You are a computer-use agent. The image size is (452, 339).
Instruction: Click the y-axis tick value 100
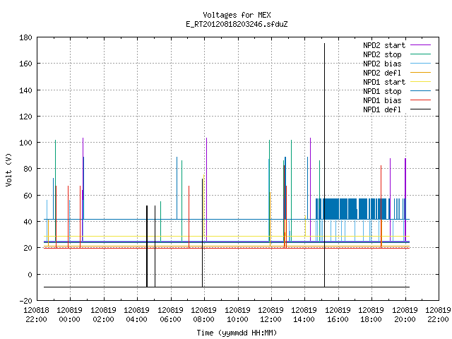(x=25, y=143)
